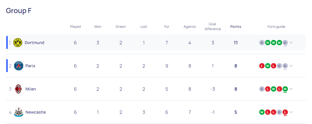The width and height of the screenshot is (312, 124).
Task: Expand Milan's form guide chevron
Action: (291, 89)
